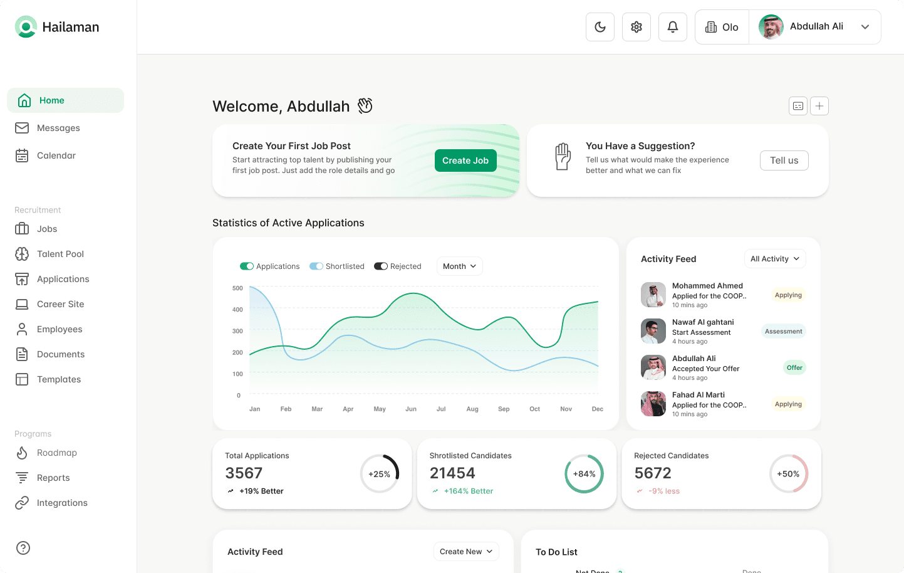The image size is (904, 573).
Task: Open the All Activity filter dropdown
Action: point(775,259)
